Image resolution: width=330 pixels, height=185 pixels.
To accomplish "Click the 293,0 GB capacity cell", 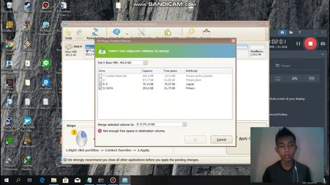I will [x=148, y=88].
